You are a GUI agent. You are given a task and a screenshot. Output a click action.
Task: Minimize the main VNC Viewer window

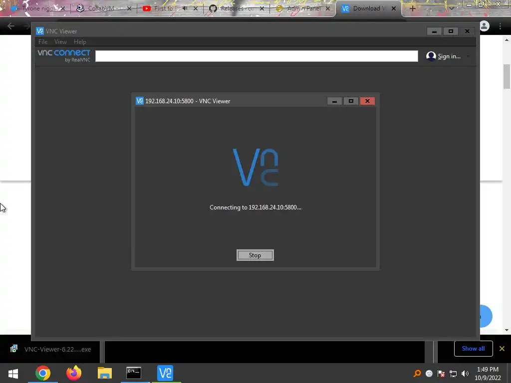pos(435,31)
